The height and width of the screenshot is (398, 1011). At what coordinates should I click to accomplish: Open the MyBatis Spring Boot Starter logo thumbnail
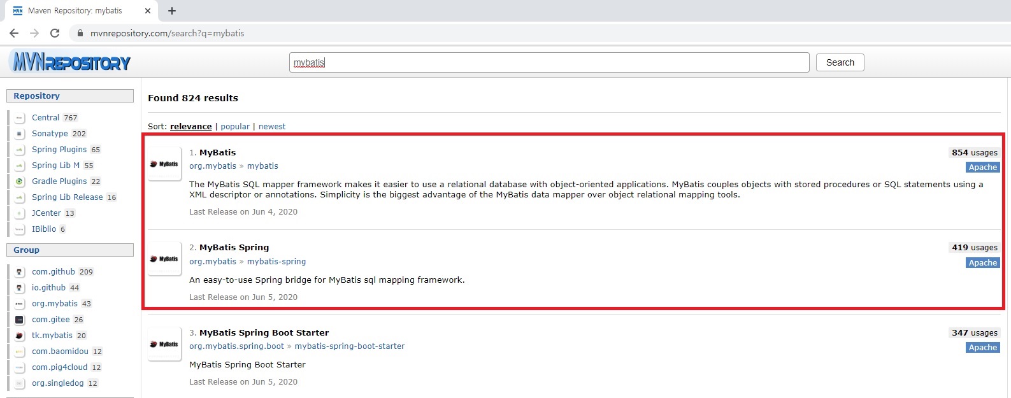pyautogui.click(x=164, y=344)
